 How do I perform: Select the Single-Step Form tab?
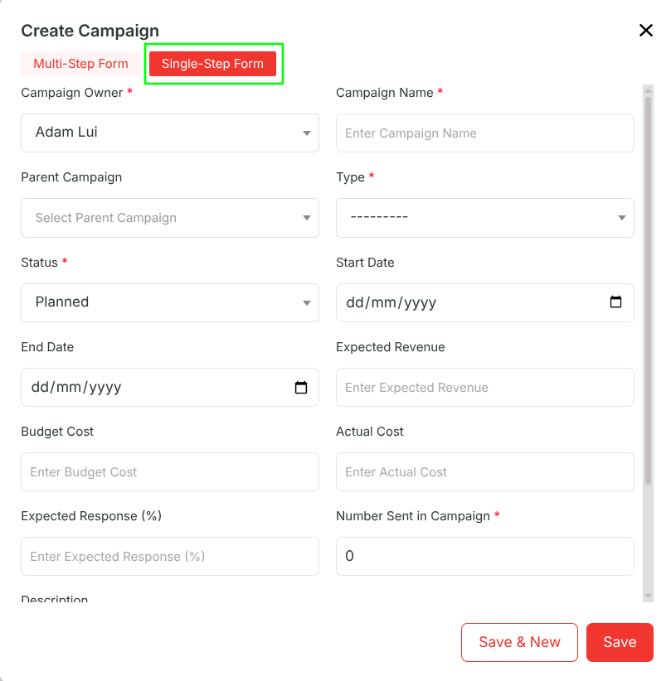point(212,64)
